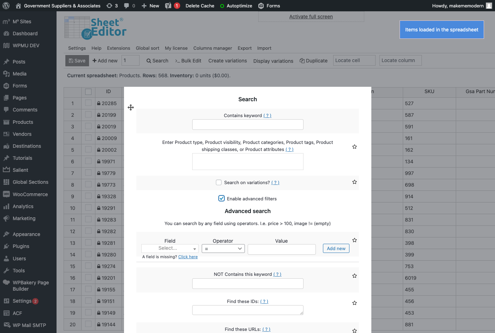495x333 pixels.
Task: Click Activate full screen link
Action: pyautogui.click(x=311, y=17)
